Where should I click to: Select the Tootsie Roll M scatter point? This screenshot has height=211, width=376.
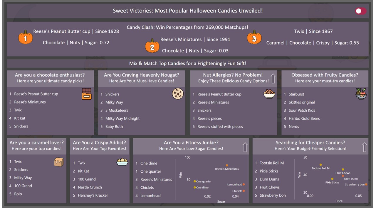pyautogui.click(x=320, y=165)
